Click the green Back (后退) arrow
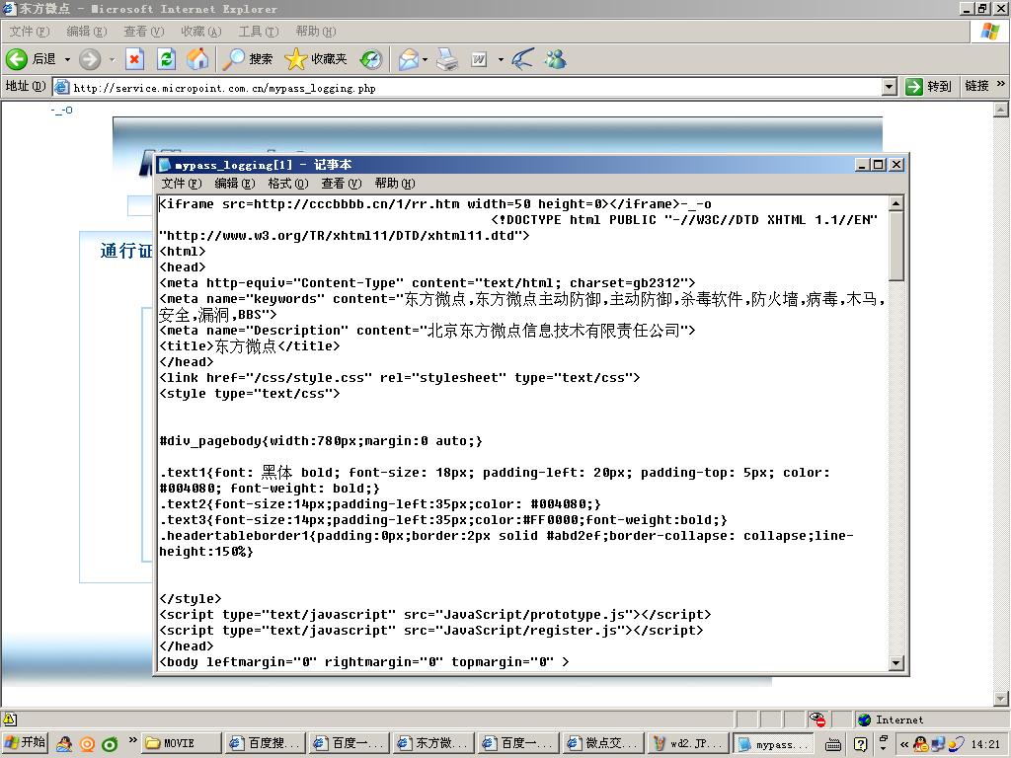This screenshot has width=1011, height=758. pos(17,59)
